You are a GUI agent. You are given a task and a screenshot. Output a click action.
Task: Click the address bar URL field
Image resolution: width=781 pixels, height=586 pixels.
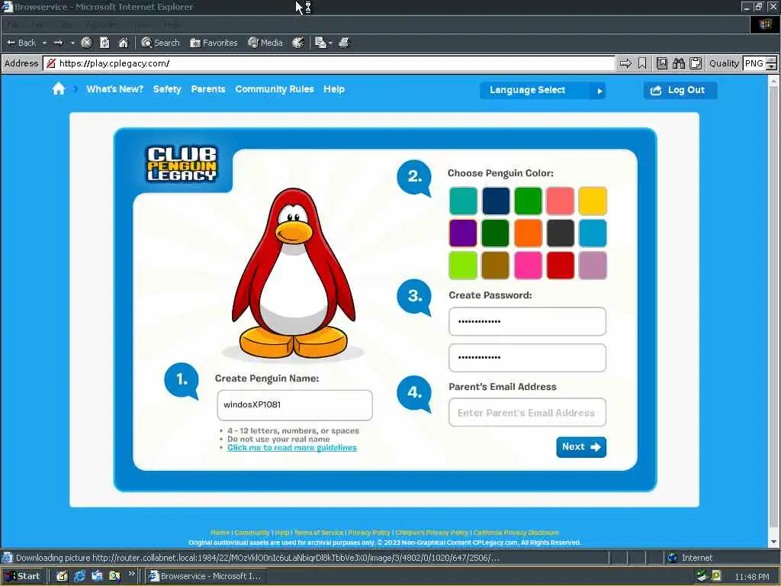point(329,63)
